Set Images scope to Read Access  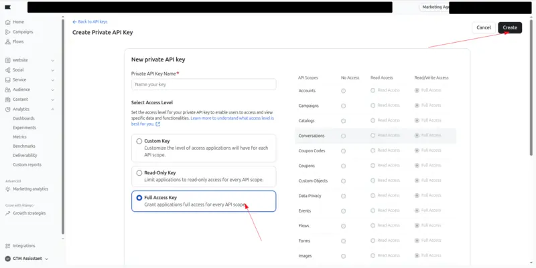click(x=373, y=256)
